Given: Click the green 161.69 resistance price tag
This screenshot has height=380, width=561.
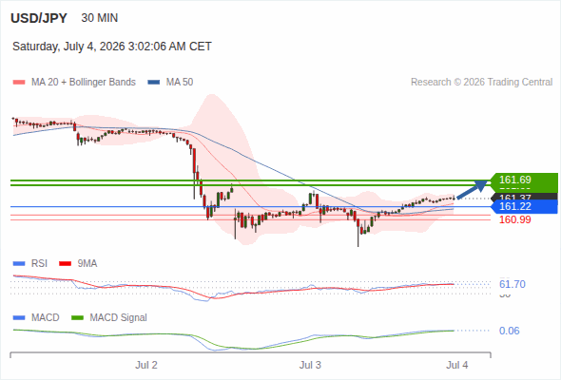Looking at the screenshot, I should point(524,180).
